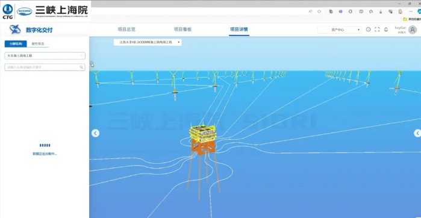Open browser settings three-dots menu
Image resolution: width=421 pixels, height=218 pixels.
click(411, 11)
